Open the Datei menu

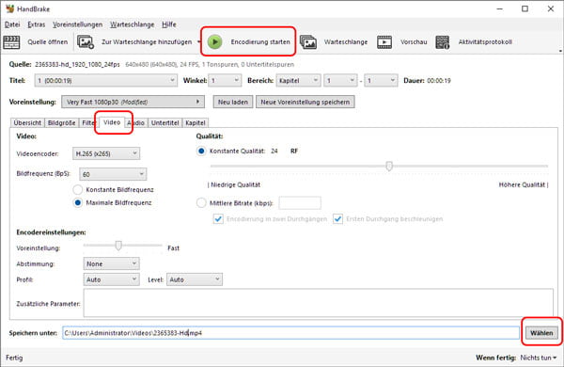tap(12, 24)
